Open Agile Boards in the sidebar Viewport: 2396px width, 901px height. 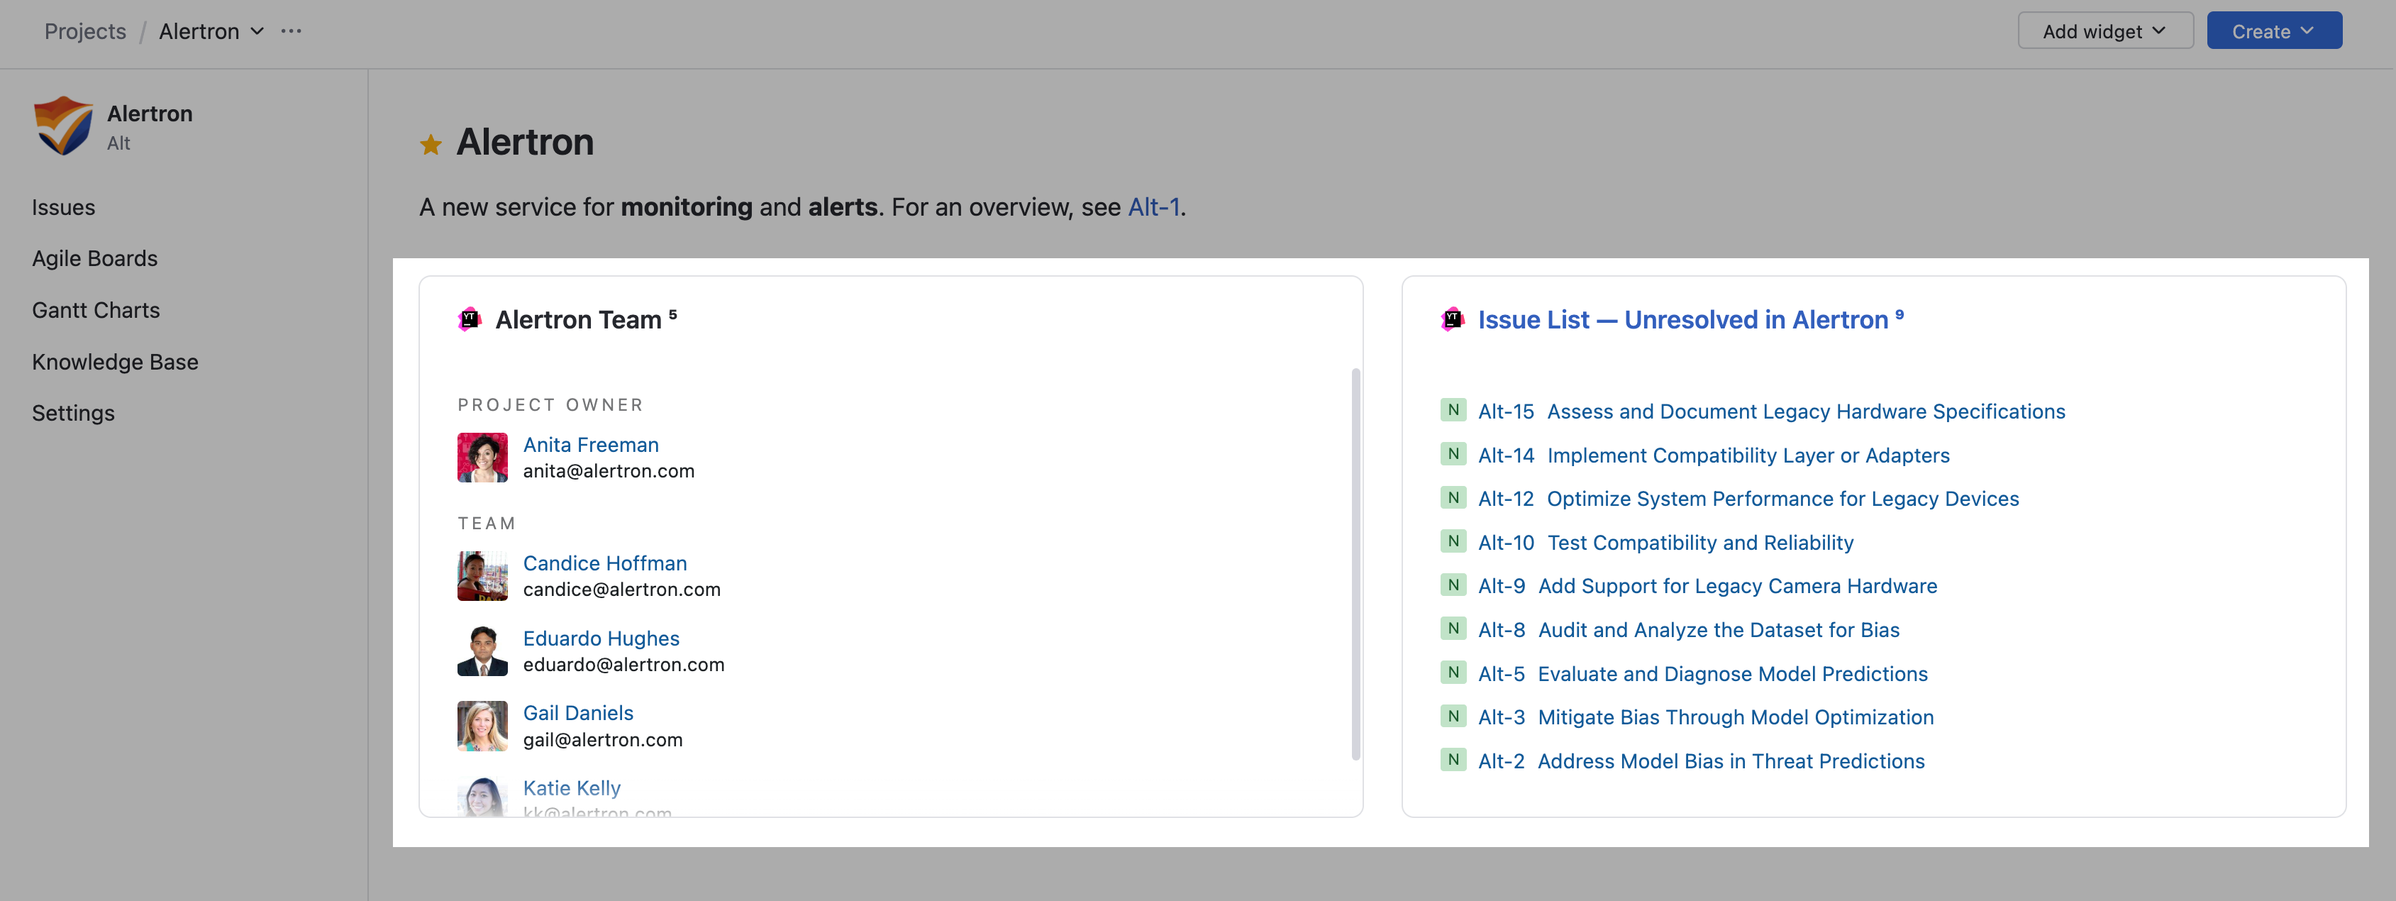(95, 258)
